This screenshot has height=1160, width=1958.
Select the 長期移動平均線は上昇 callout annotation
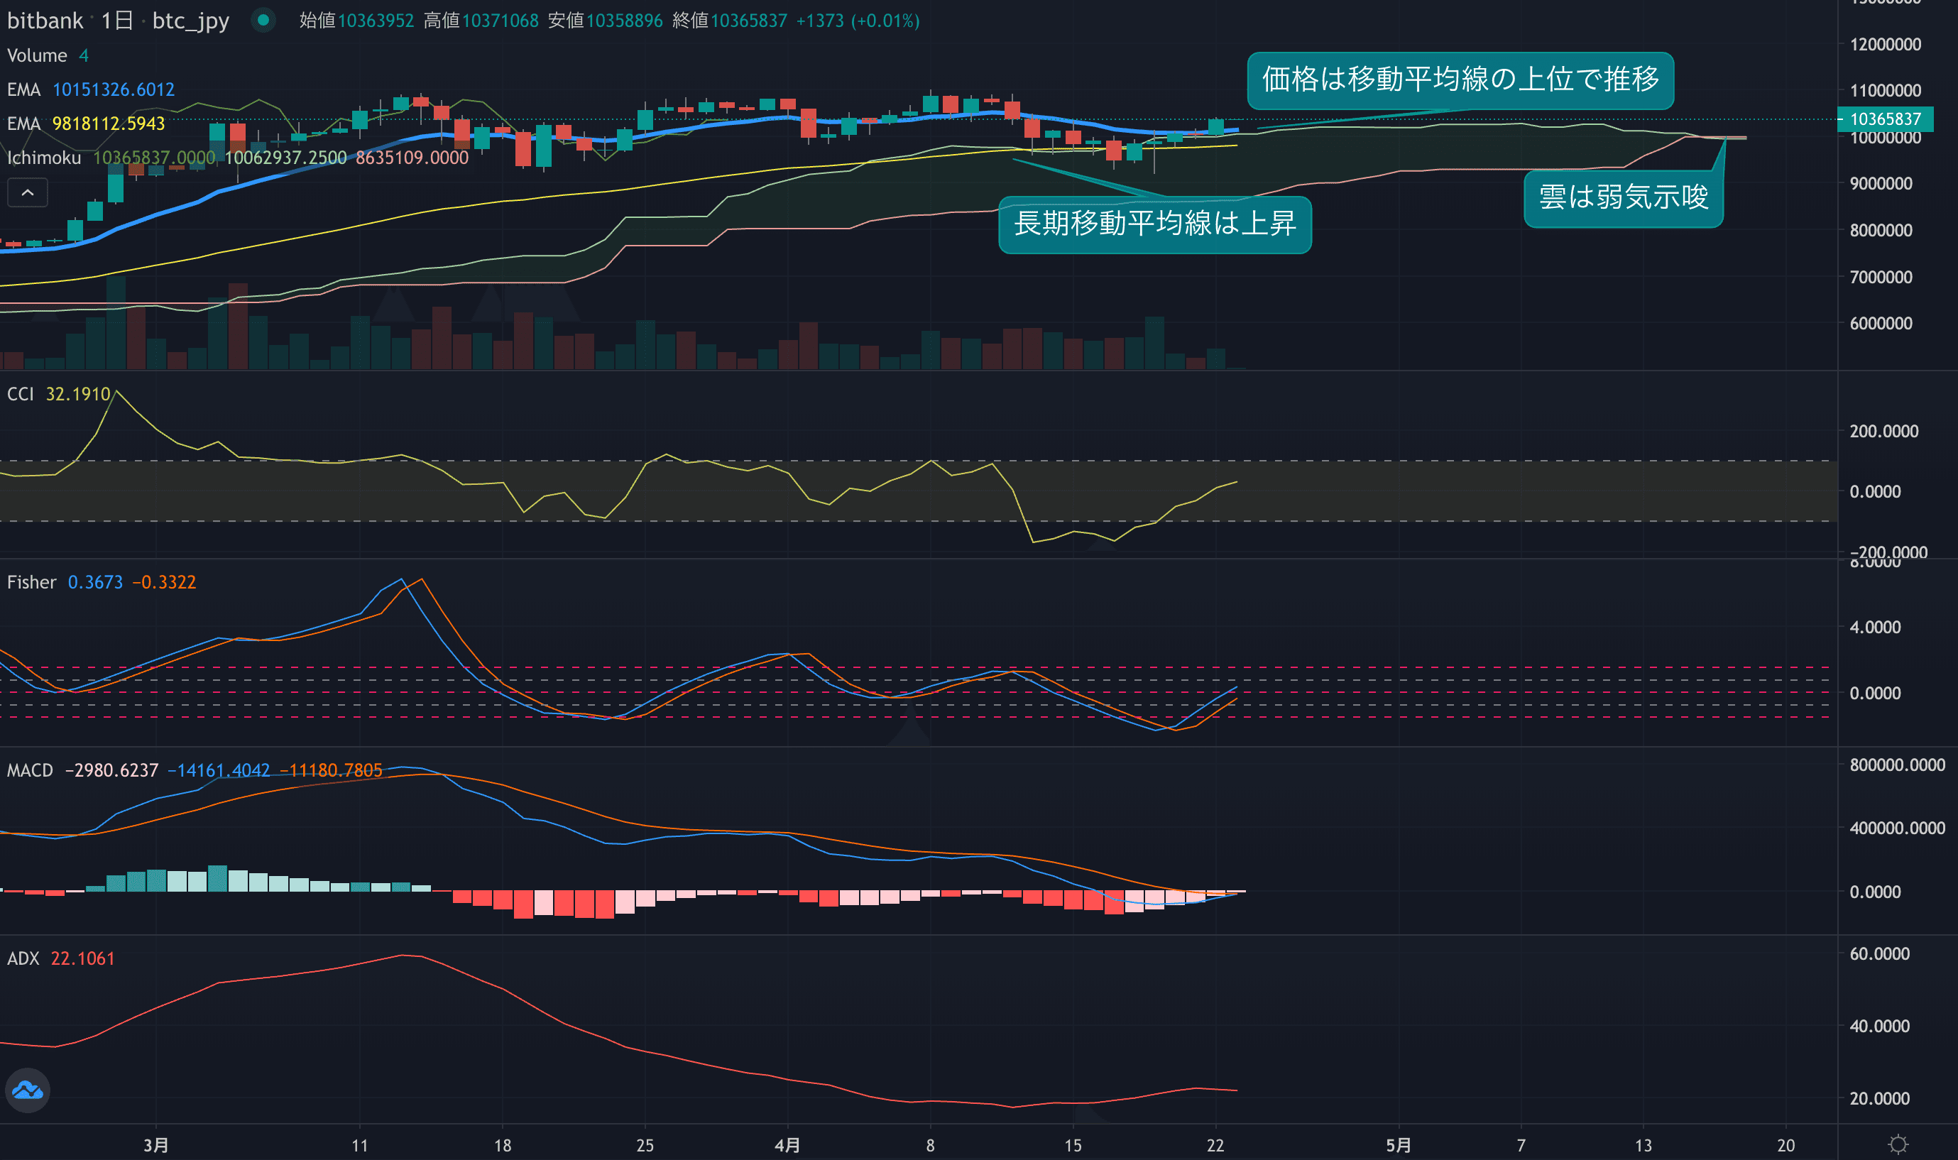pos(1154,224)
